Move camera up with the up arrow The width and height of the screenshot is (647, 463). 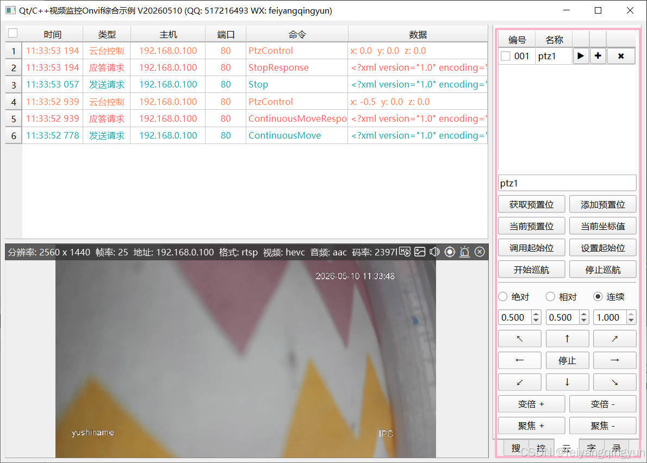pos(568,339)
